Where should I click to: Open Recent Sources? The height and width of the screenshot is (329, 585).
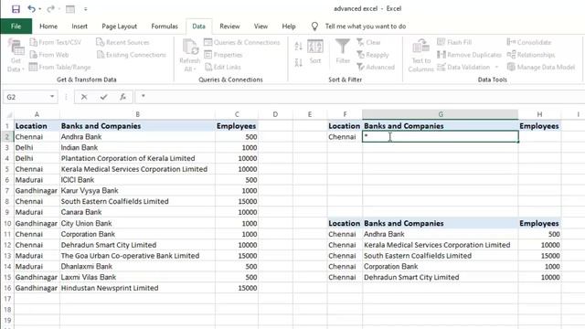point(122,42)
